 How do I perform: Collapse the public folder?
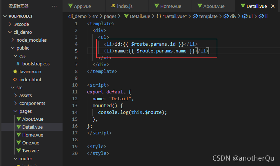pyautogui.click(x=13, y=48)
